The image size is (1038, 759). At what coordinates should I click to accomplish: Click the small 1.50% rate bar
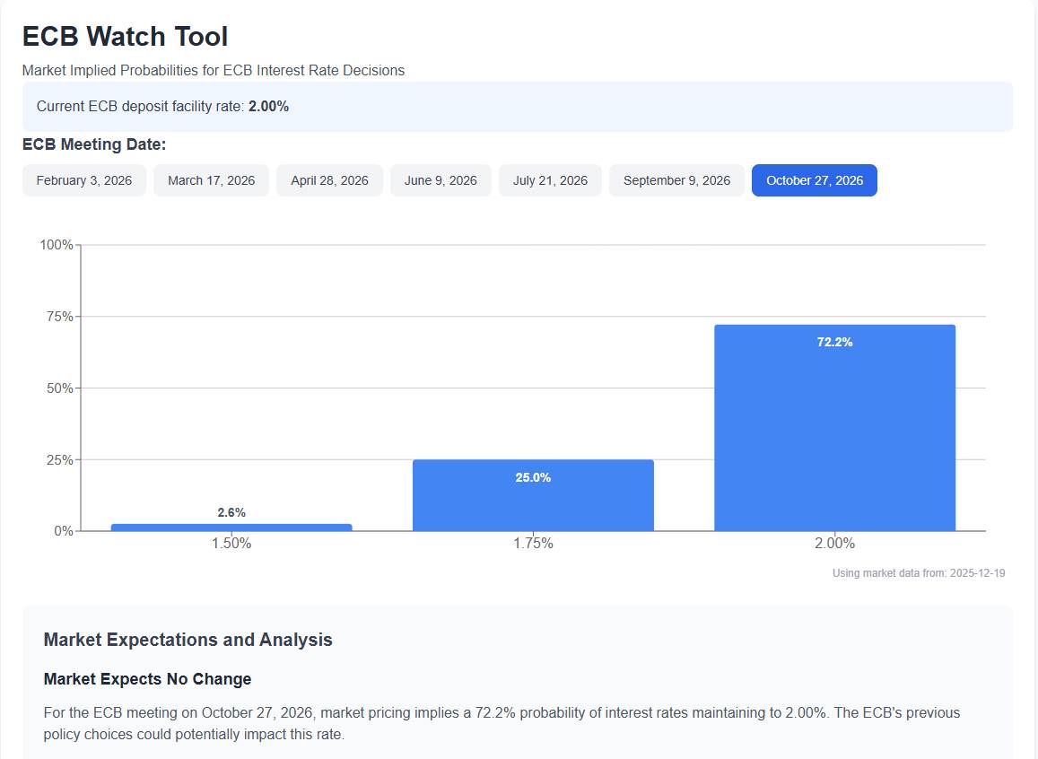231,527
